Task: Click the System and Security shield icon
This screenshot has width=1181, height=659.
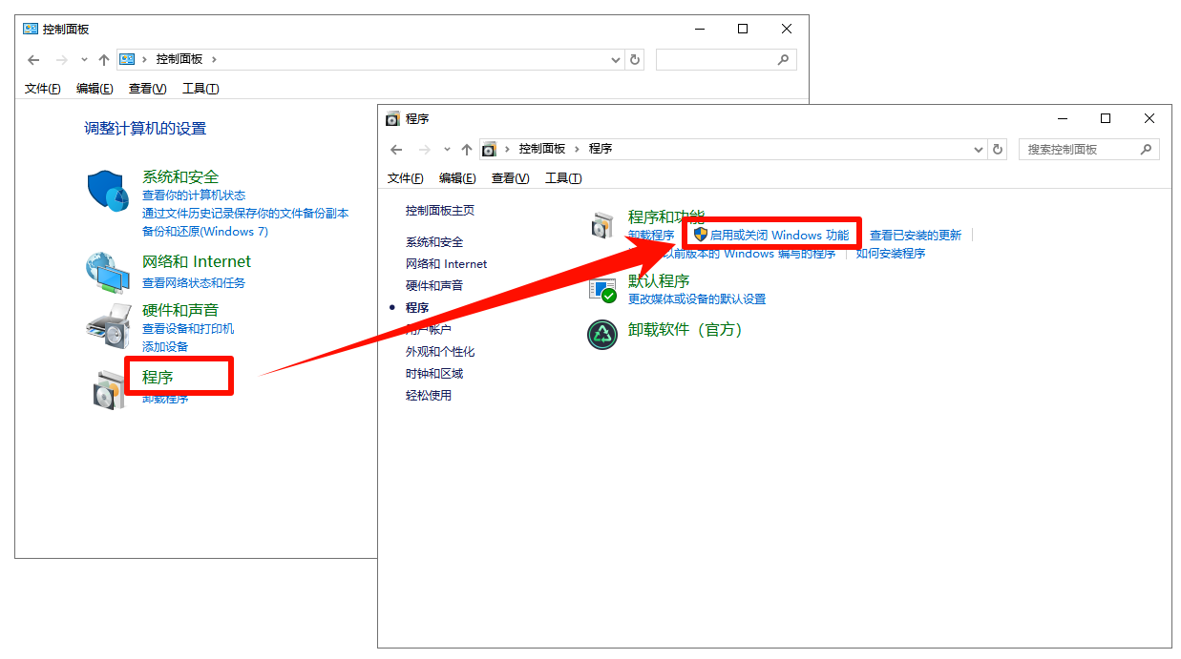Action: click(x=107, y=191)
